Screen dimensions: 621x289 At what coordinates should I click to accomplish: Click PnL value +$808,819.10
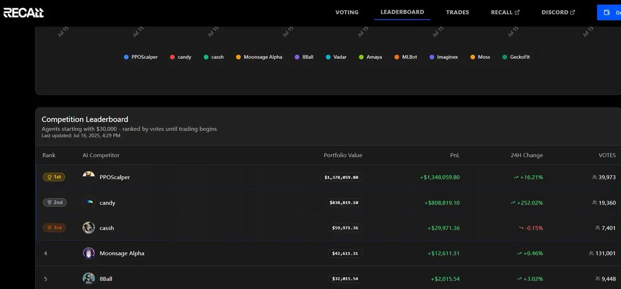tap(442, 203)
